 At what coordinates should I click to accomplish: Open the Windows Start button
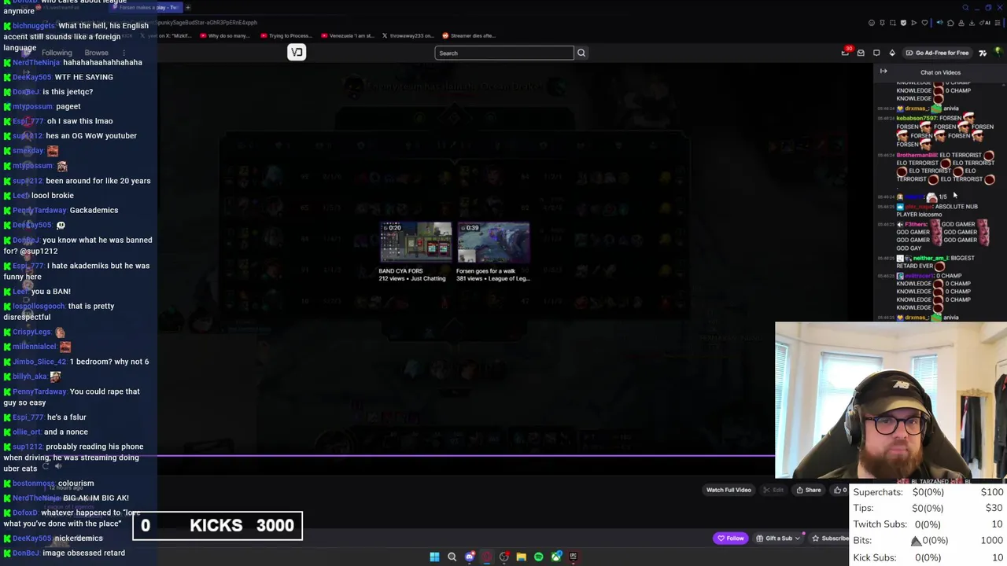(x=434, y=557)
